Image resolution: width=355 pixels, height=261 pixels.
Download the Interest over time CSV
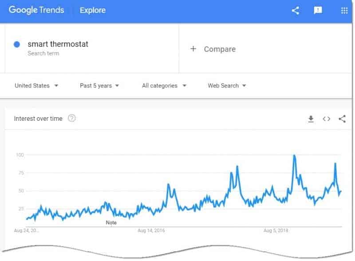coord(311,119)
